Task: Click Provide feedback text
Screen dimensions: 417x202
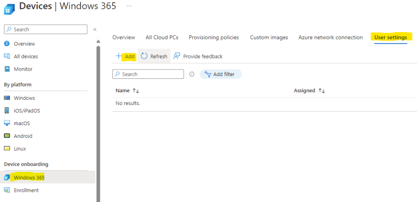Action: tap(203, 56)
